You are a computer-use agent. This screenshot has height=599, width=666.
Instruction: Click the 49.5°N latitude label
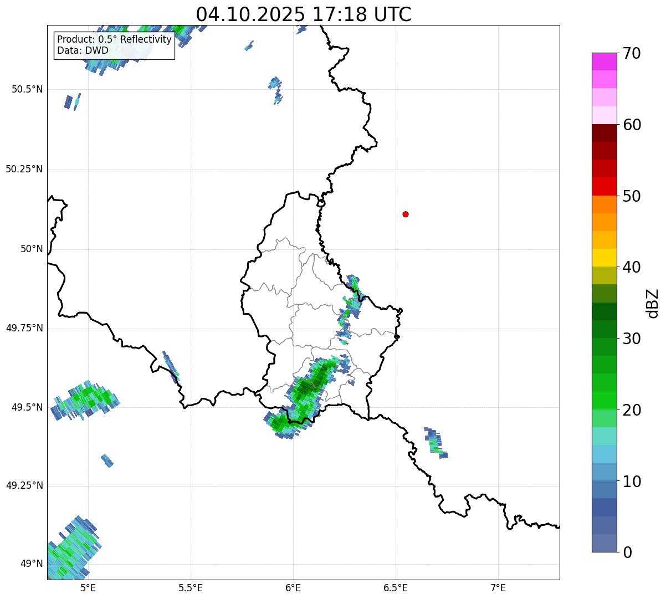coord(27,407)
